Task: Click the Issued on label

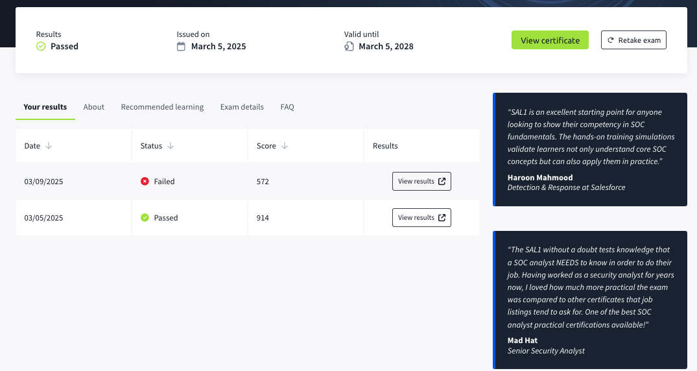Action: 193,34
